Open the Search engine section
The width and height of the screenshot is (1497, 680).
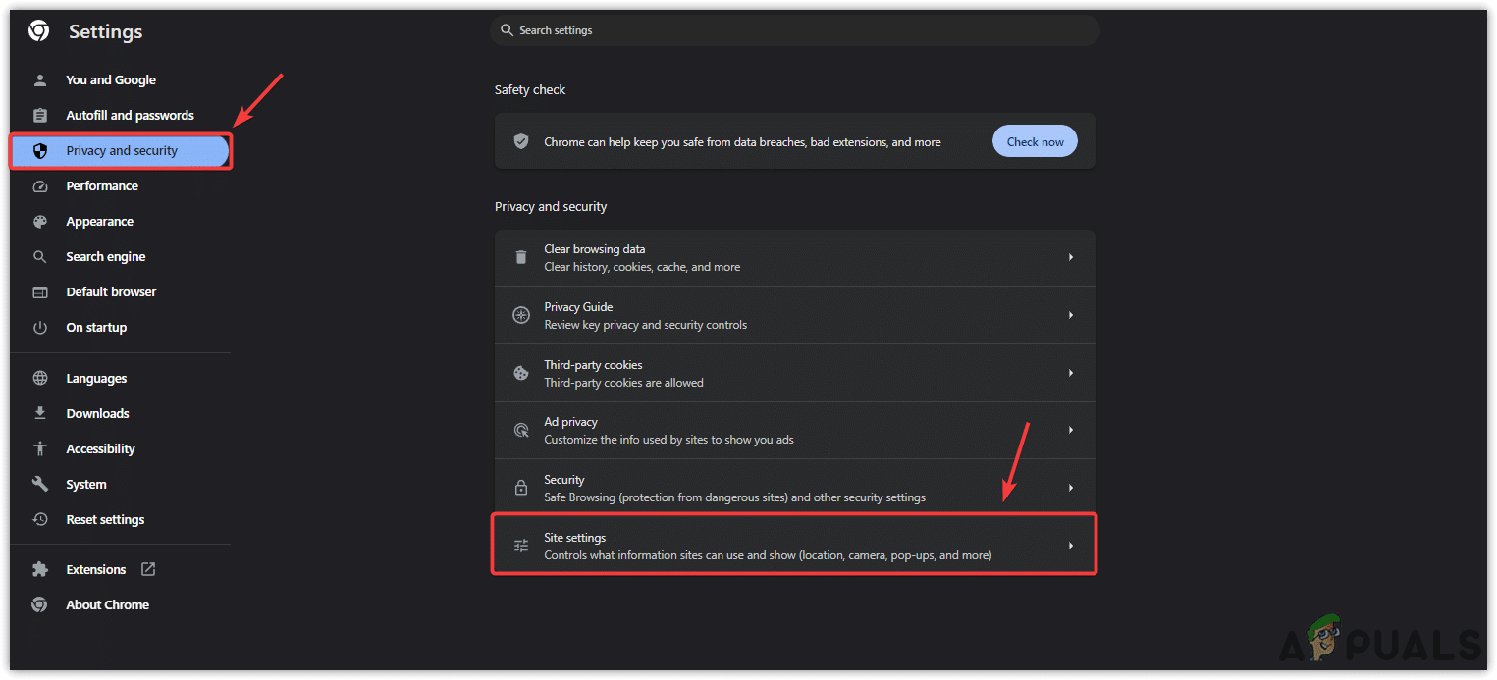tap(105, 257)
